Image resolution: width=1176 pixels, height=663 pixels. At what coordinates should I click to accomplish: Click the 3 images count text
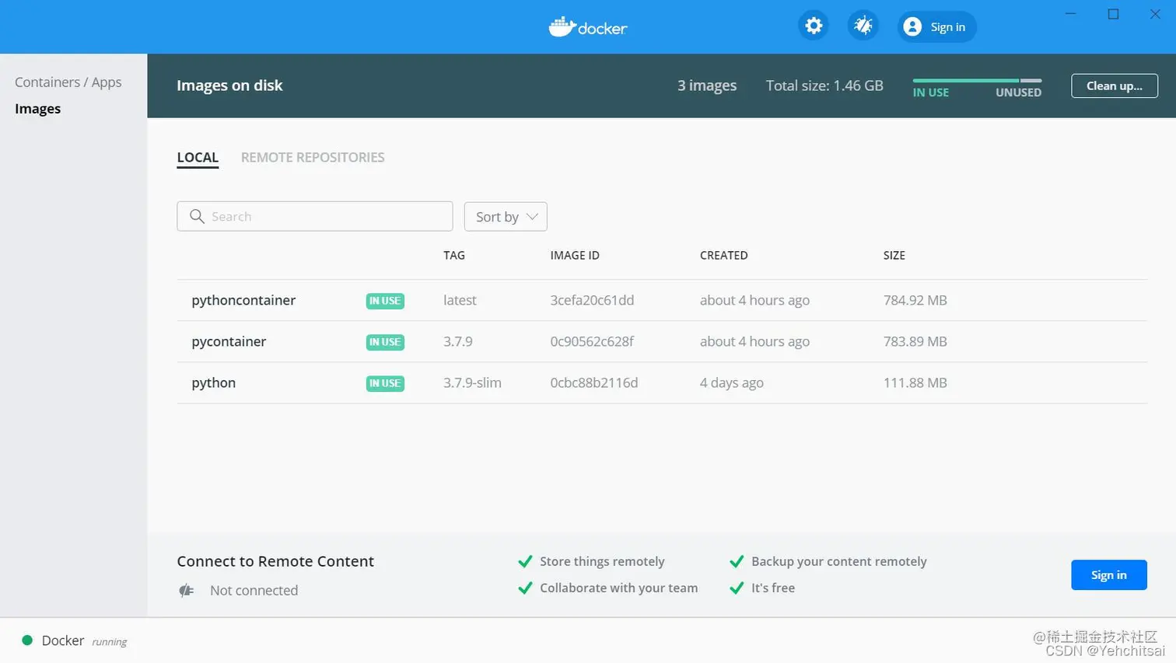(x=707, y=85)
